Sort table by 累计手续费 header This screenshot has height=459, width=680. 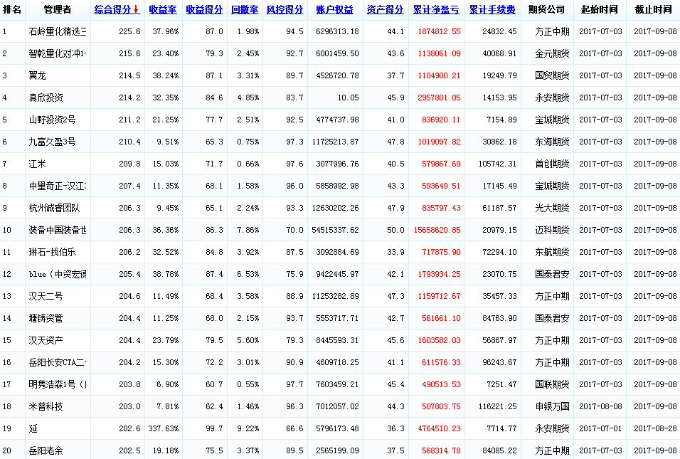tap(492, 9)
